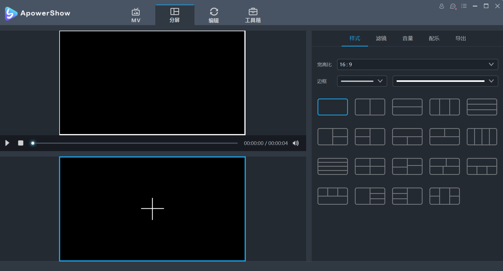Expand the 宽高比 16:9 dropdown
503x271 pixels.
(x=418, y=64)
